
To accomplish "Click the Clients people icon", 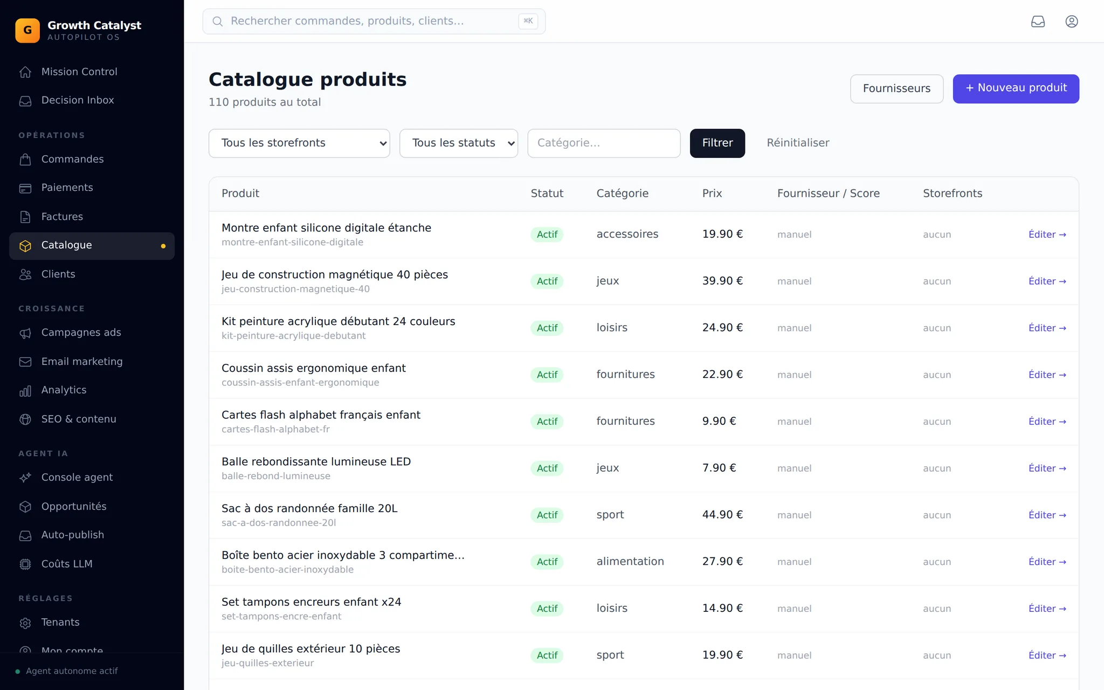I will tap(25, 274).
